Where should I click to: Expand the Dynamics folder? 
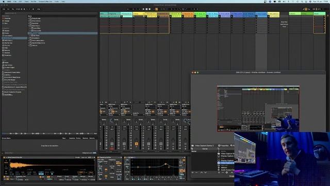tap(29, 23)
